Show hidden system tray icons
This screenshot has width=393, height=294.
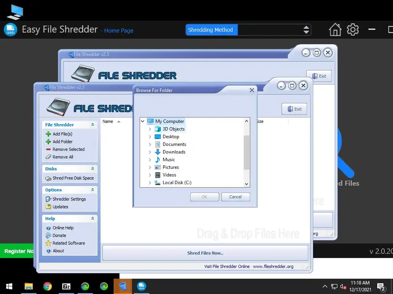point(325,286)
